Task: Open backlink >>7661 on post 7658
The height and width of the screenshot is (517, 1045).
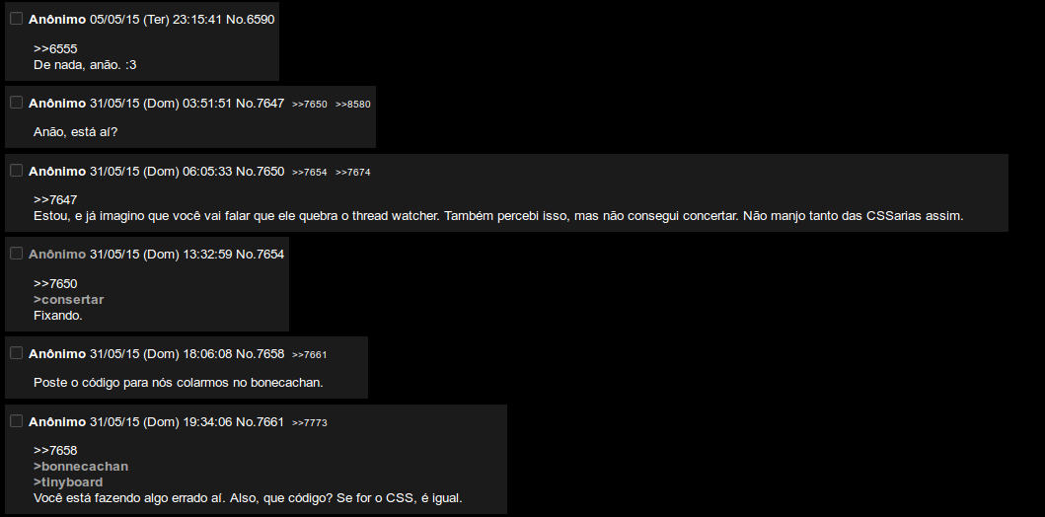Action: pos(309,354)
